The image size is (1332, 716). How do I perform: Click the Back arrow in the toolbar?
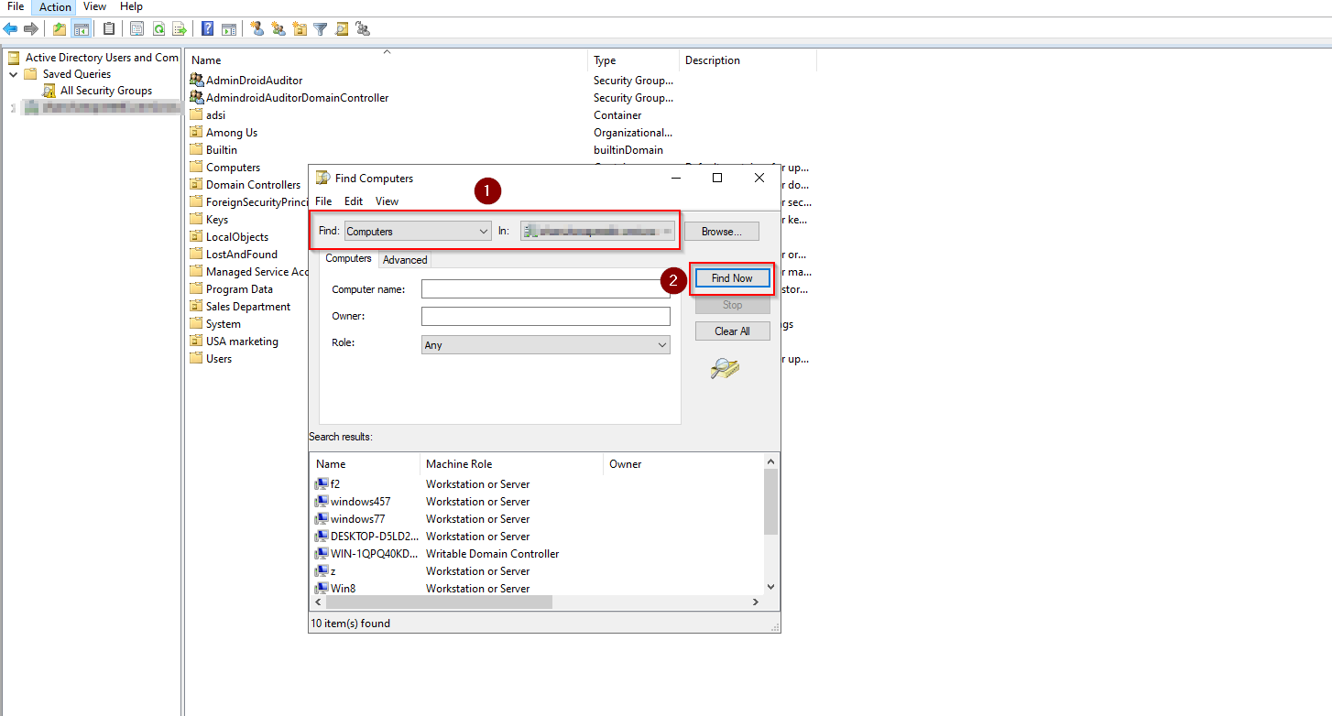(11, 28)
